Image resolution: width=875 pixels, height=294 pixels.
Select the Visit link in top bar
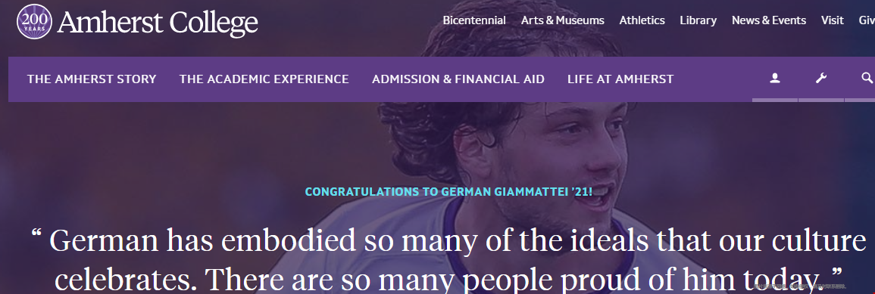click(x=832, y=20)
